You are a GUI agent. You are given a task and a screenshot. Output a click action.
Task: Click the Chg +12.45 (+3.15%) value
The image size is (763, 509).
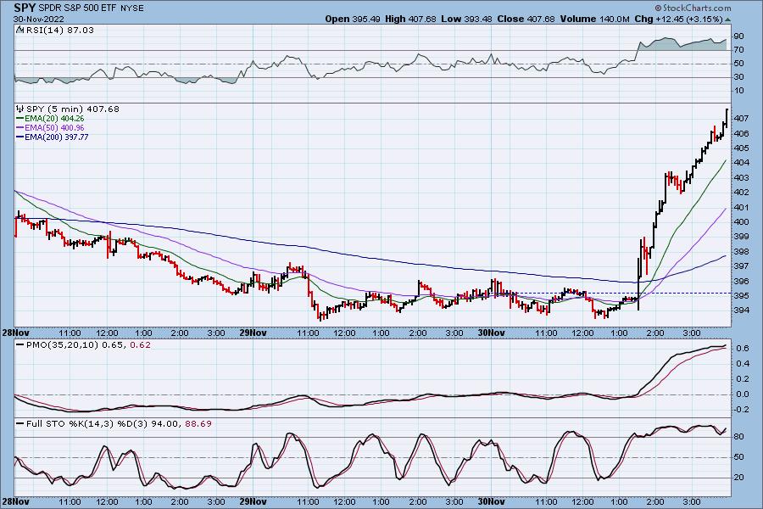[x=678, y=19]
